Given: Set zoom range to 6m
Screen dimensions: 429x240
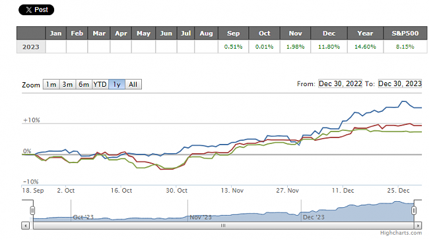Looking at the screenshot, I should (x=84, y=84).
